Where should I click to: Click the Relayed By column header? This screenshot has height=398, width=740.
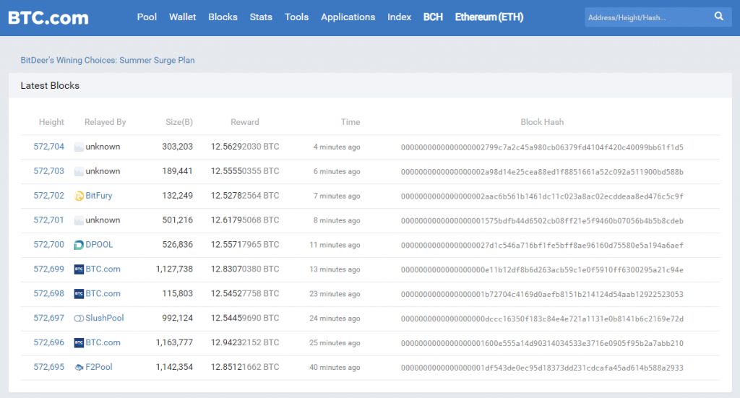click(x=105, y=122)
